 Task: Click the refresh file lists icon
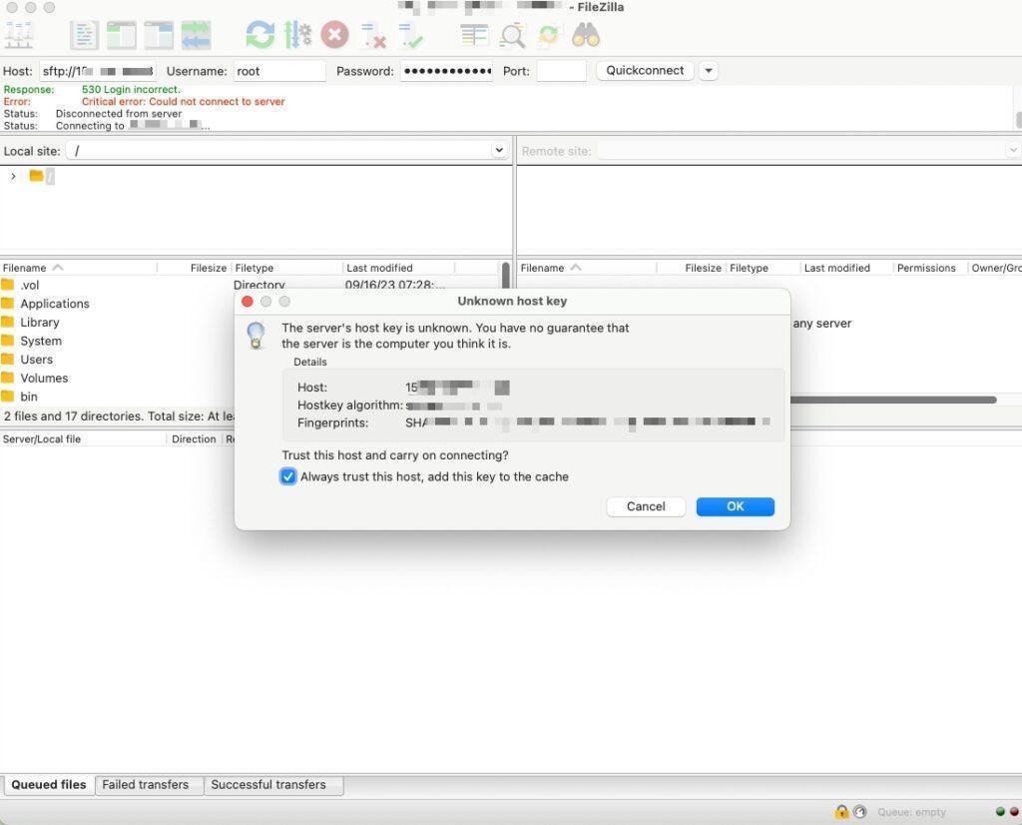pyautogui.click(x=260, y=35)
